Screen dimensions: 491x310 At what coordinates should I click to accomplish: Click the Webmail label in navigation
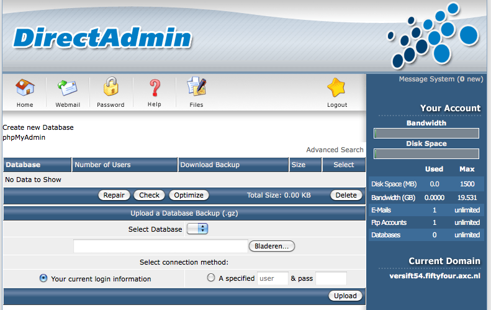point(68,105)
